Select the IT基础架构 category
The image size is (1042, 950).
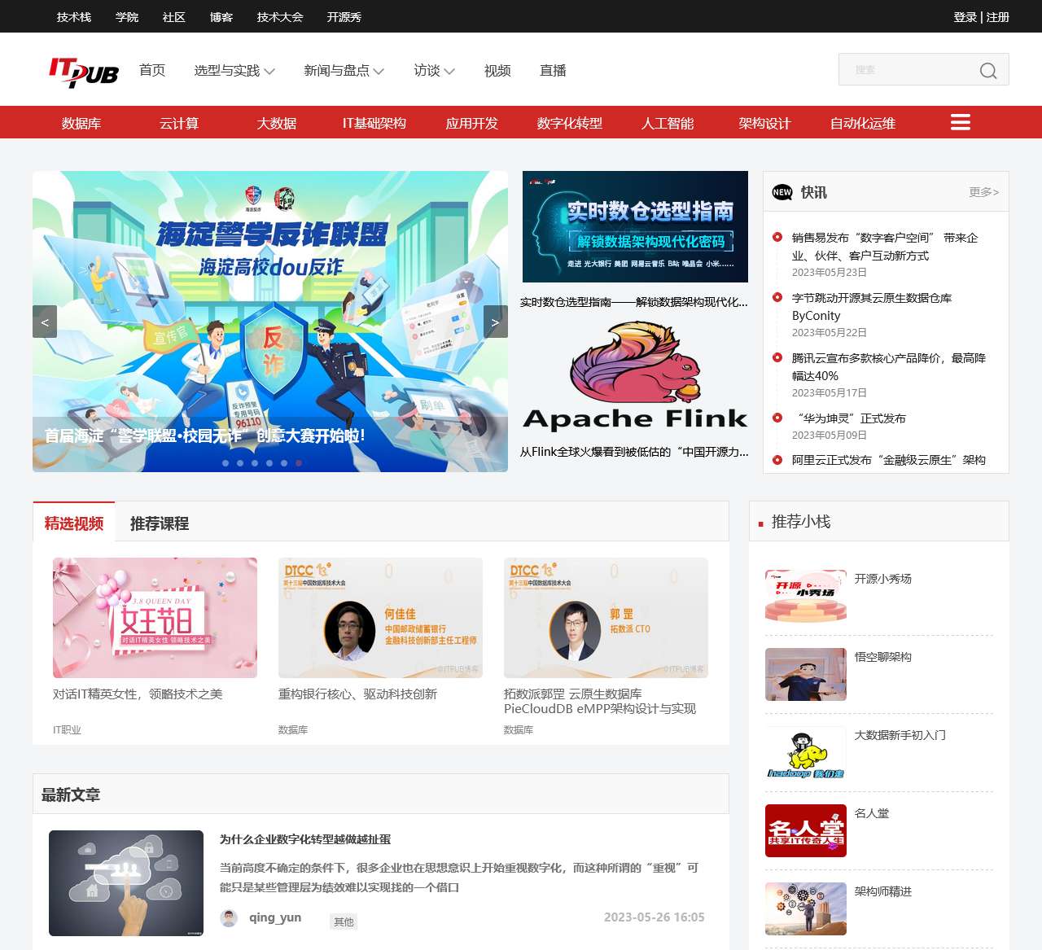tap(374, 123)
